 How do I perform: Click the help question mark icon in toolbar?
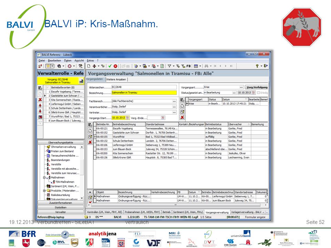pyautogui.click(x=257, y=66)
